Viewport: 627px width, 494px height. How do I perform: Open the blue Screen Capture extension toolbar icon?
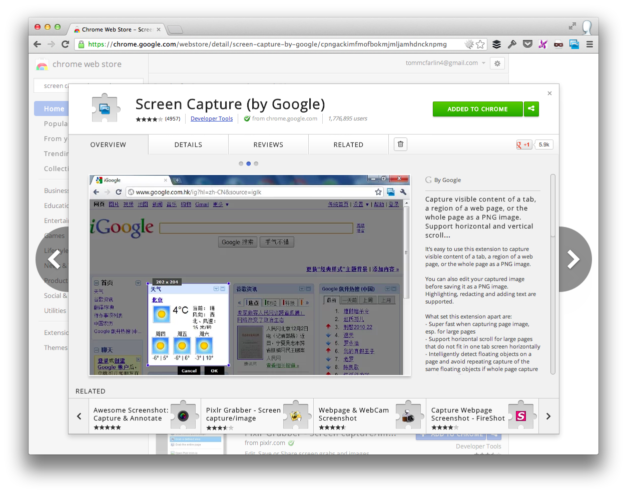(x=574, y=44)
